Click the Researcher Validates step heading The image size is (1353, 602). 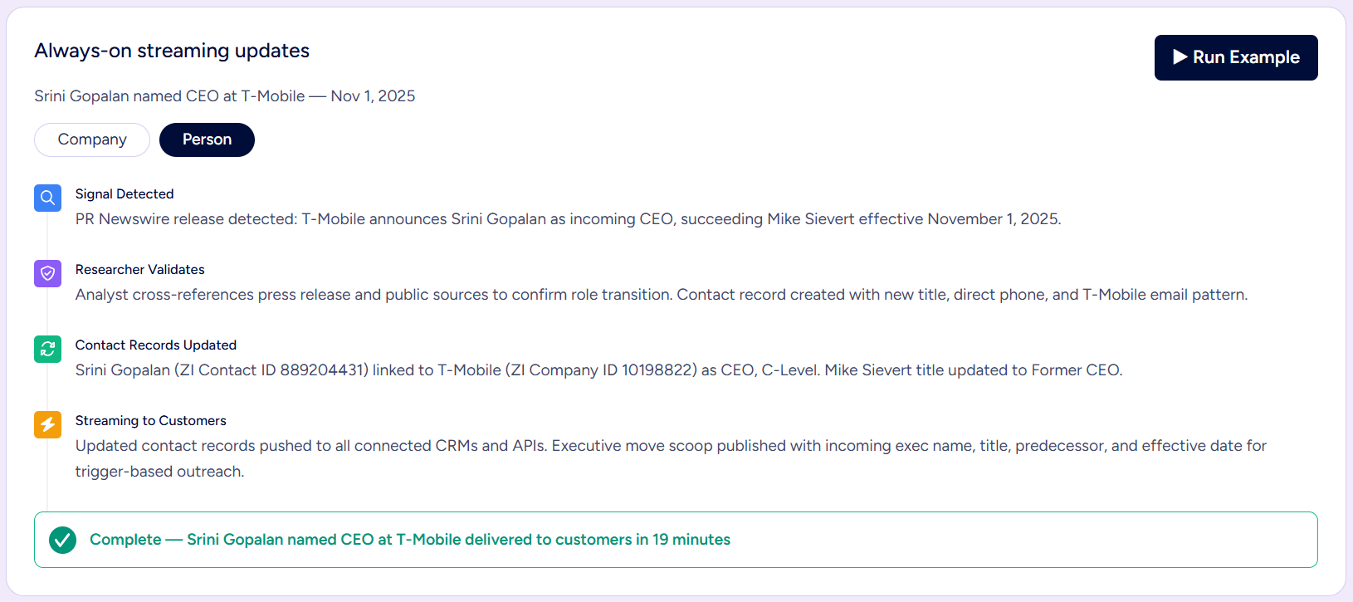[x=139, y=269]
